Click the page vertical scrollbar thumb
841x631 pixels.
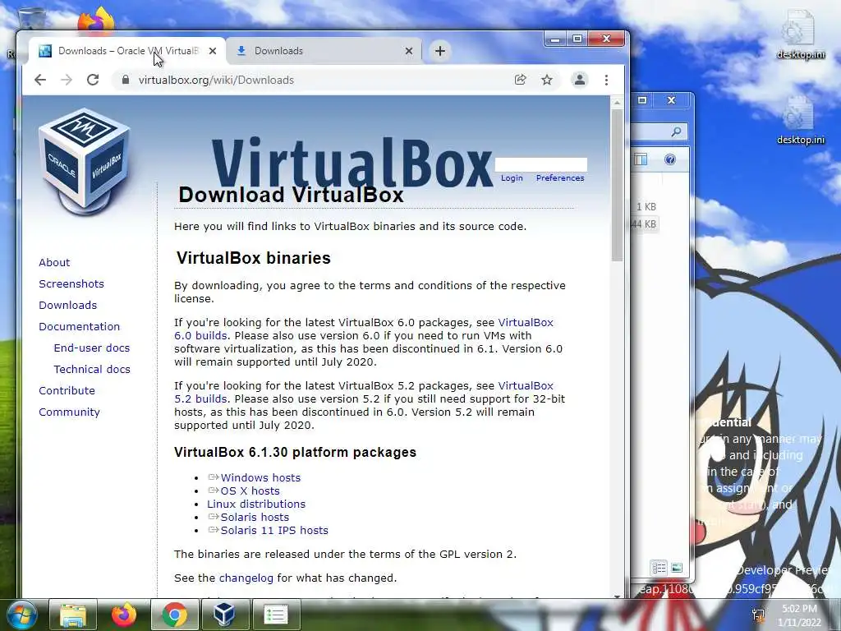[617, 185]
